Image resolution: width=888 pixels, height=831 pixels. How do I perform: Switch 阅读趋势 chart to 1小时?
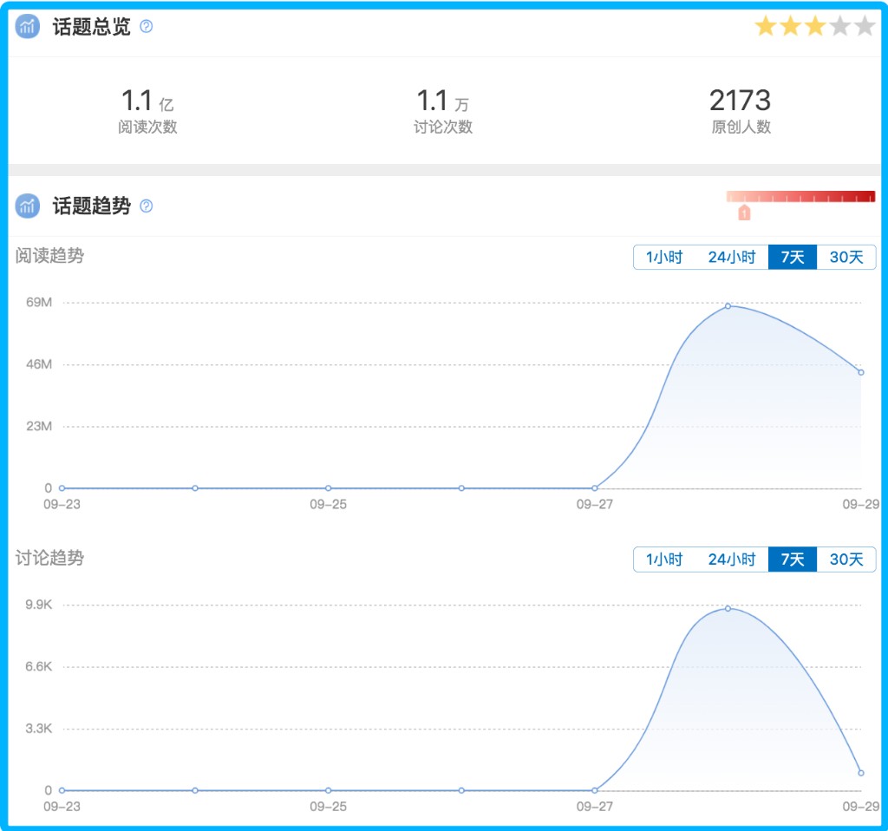(664, 258)
